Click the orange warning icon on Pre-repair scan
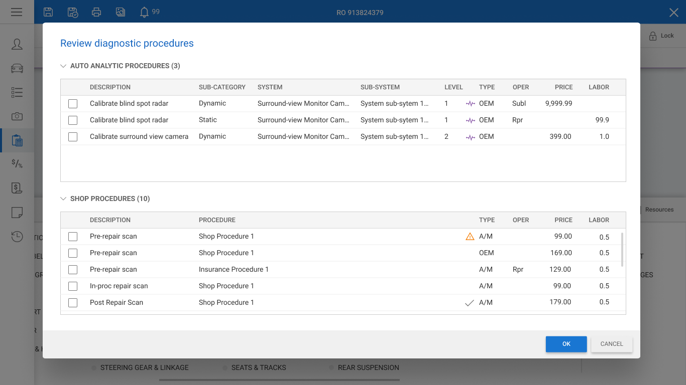The width and height of the screenshot is (686, 385). click(x=470, y=237)
